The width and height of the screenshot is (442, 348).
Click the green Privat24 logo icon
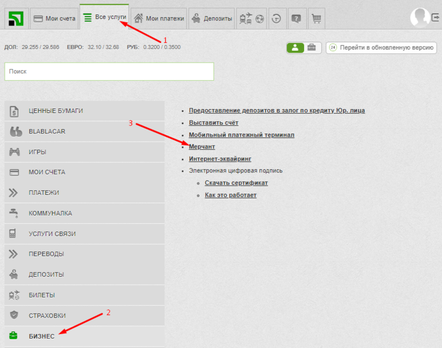pyautogui.click(x=15, y=19)
